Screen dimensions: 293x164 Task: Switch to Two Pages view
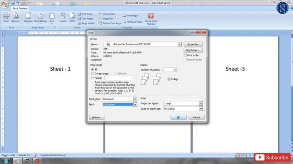(x=86, y=19)
